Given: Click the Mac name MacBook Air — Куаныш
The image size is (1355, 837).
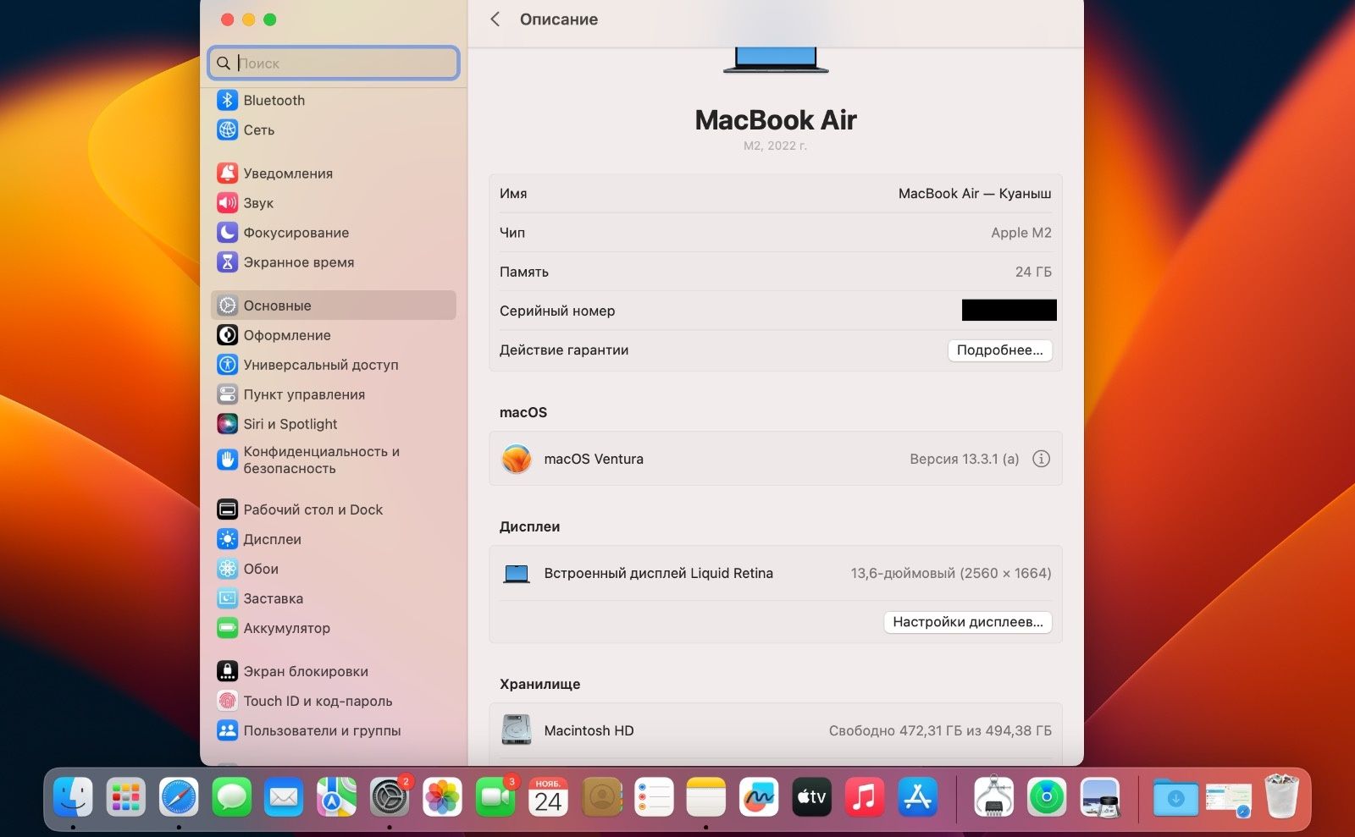Looking at the screenshot, I should [974, 193].
